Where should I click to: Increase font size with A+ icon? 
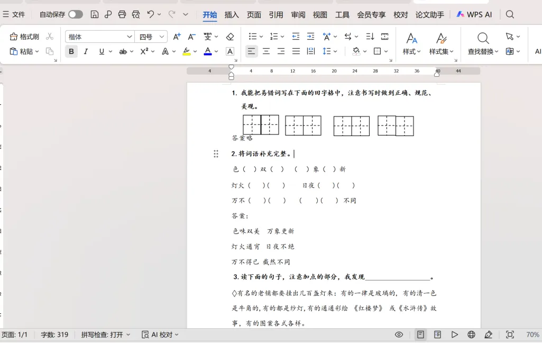177,37
